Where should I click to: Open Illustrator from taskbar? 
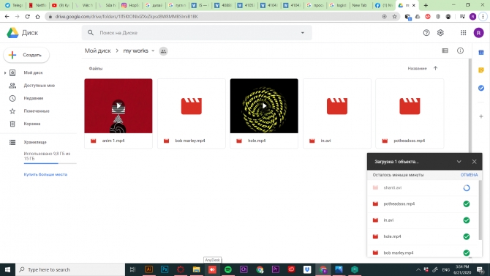148,269
